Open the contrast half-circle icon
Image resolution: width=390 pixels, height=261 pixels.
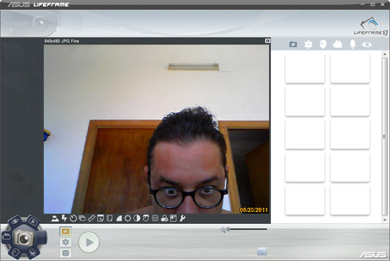tap(136, 218)
